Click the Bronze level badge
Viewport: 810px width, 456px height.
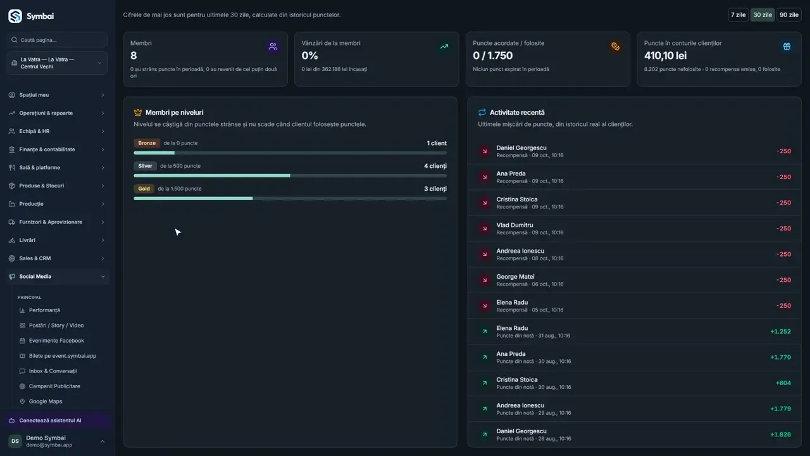[x=147, y=143]
